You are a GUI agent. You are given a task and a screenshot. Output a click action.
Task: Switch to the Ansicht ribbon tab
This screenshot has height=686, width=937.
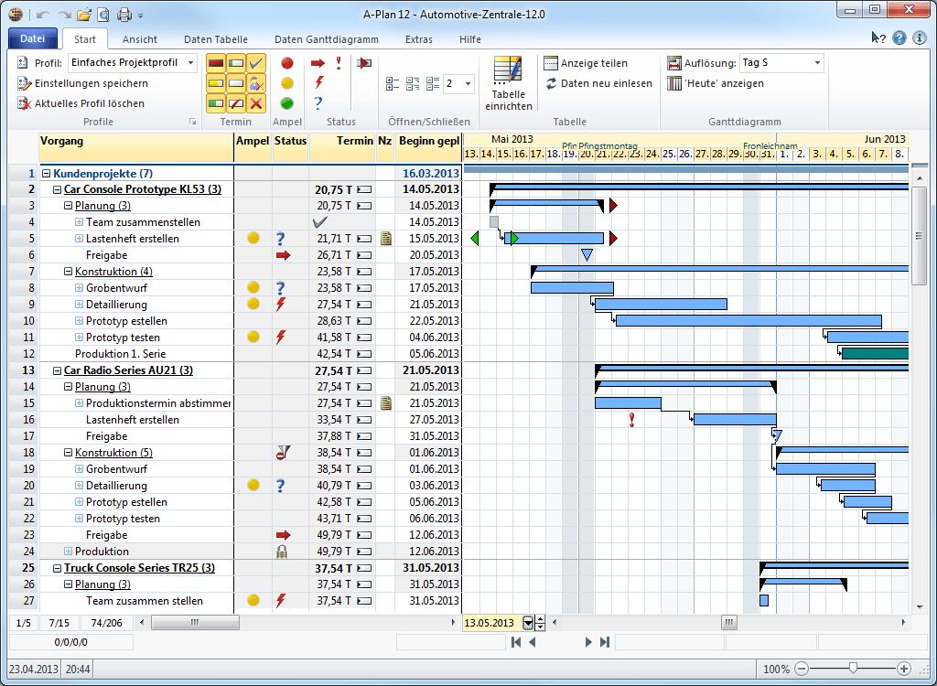[140, 39]
